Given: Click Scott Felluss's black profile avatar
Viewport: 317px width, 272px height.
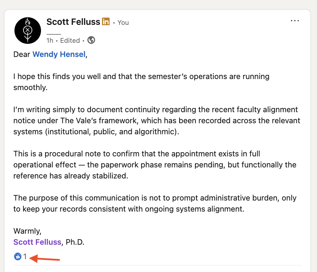Looking at the screenshot, I should tap(28, 30).
